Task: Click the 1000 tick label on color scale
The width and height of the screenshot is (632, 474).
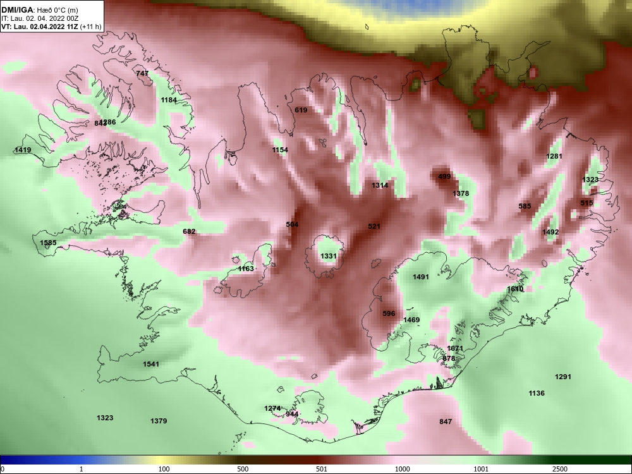Action: click(402, 469)
